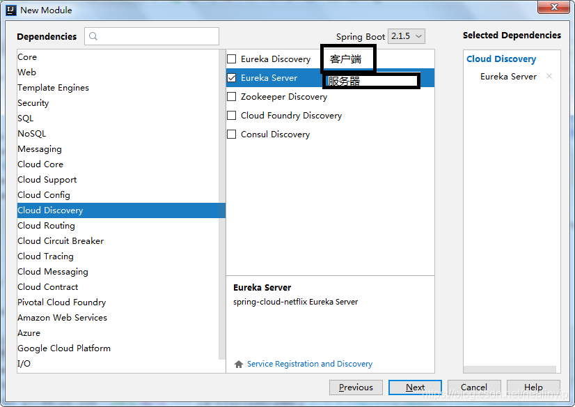Viewport: 575px width, 407px height.
Task: Open the Template Engines category
Action: click(x=118, y=88)
